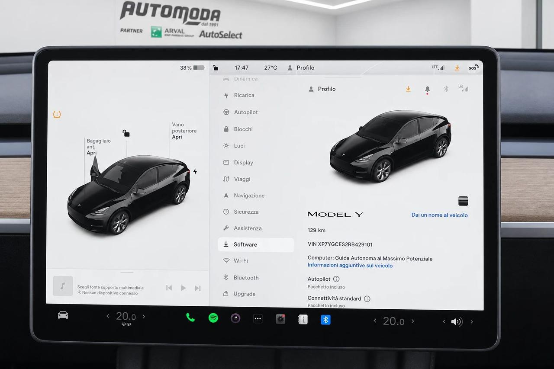Show Autopilot package info icon
Viewport: 554px width, 369px height.
[336, 279]
